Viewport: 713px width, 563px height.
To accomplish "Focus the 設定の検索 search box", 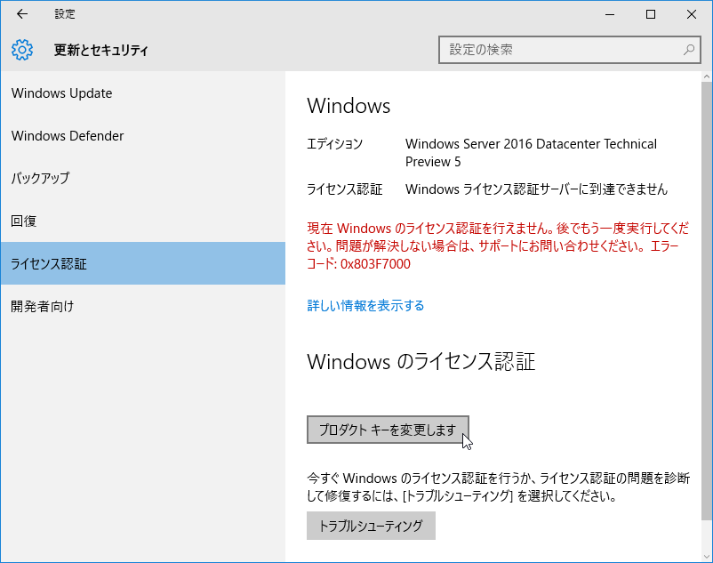I will pyautogui.click(x=569, y=50).
